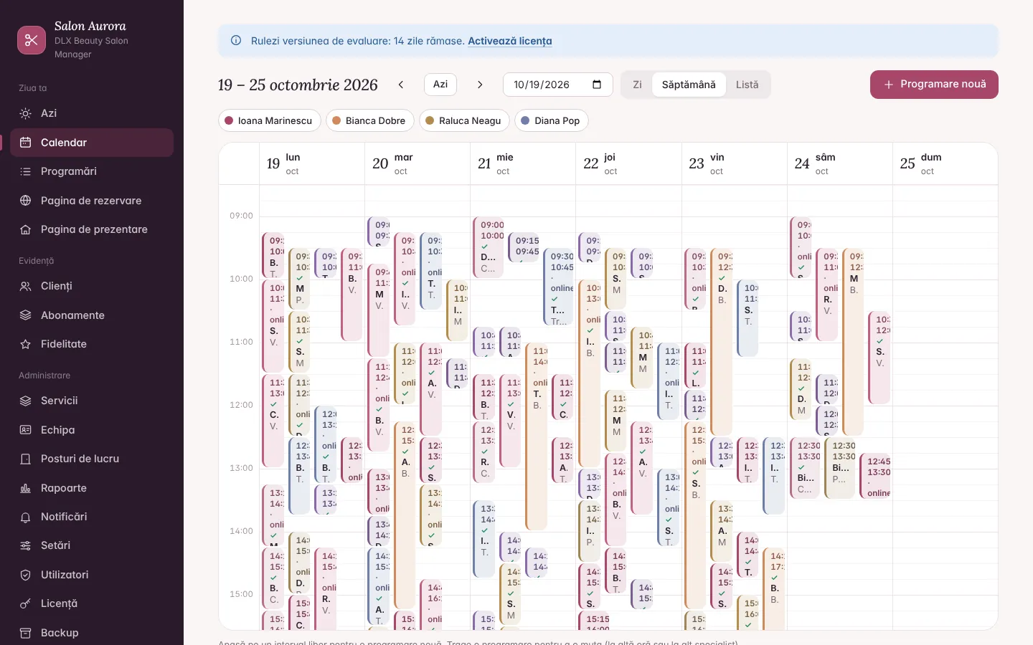
Task: Click the Programare nouă button
Action: 934,85
